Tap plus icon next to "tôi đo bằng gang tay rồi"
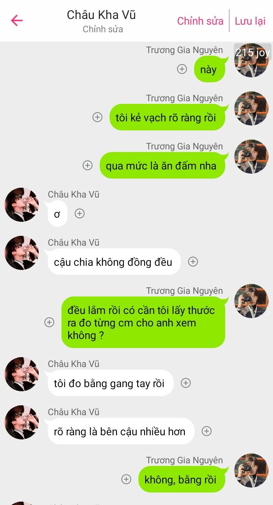Image resolution: width=273 pixels, height=505 pixels. pos(185,383)
